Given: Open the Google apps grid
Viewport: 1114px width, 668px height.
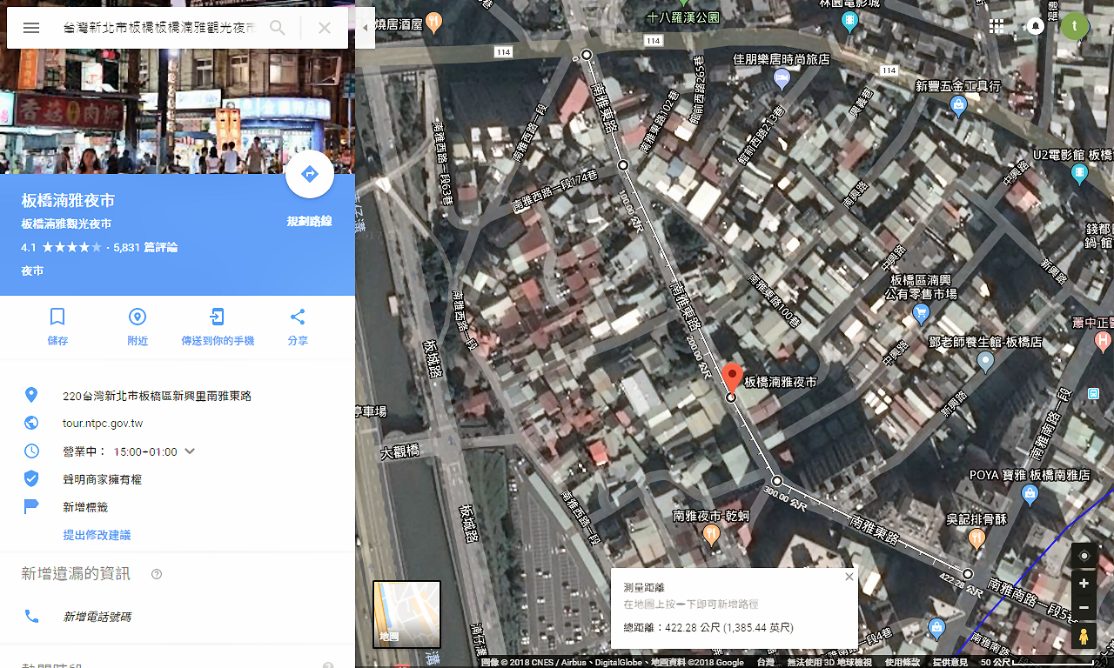Looking at the screenshot, I should point(997,26).
